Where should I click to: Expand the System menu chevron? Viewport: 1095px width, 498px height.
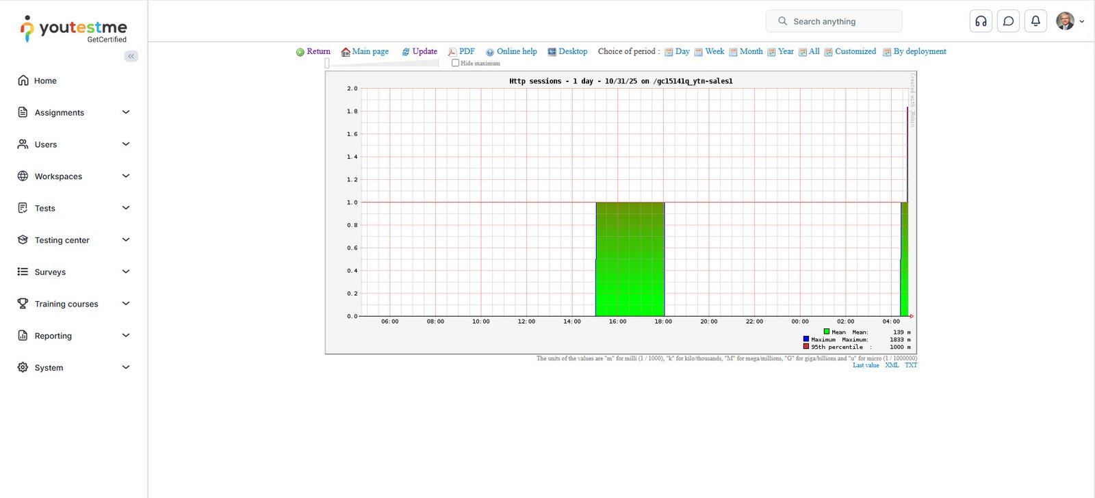point(126,367)
